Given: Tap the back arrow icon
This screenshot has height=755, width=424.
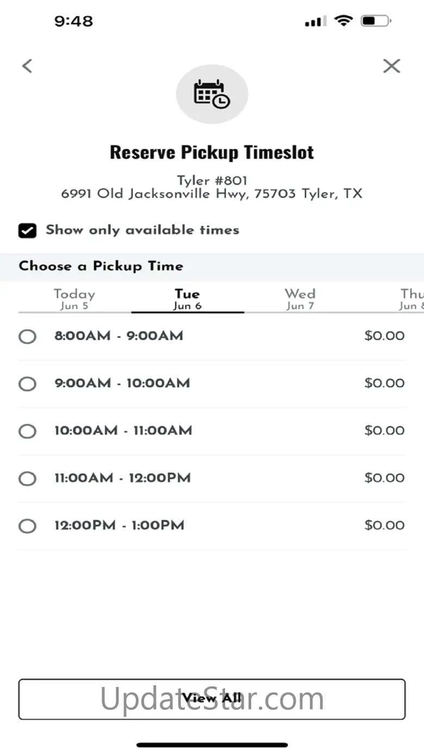Looking at the screenshot, I should pyautogui.click(x=27, y=66).
